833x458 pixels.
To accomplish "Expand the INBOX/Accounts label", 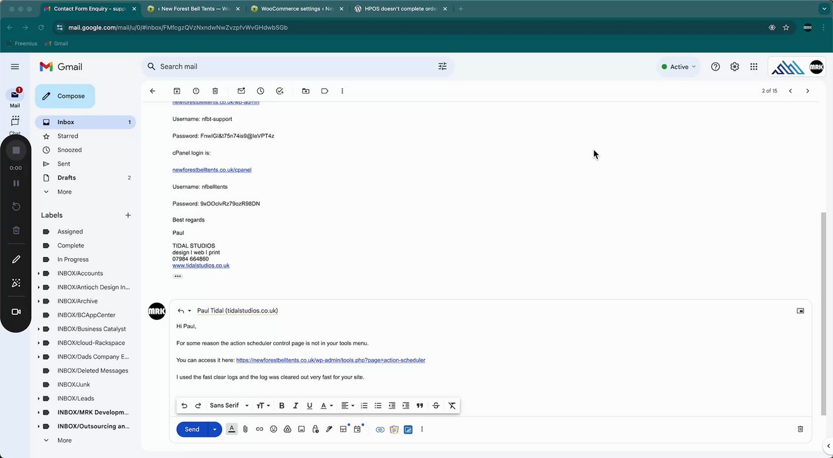I will tap(39, 274).
